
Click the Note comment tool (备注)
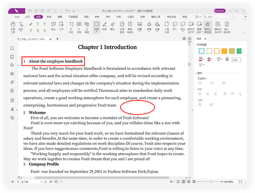tap(53, 26)
